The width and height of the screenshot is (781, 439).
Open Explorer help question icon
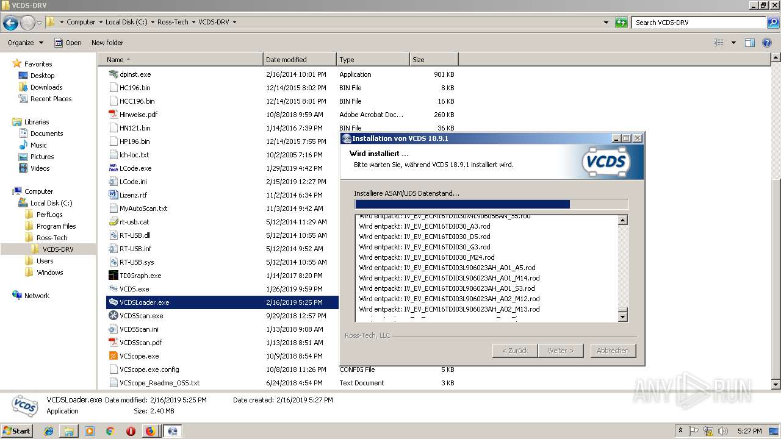coord(768,43)
